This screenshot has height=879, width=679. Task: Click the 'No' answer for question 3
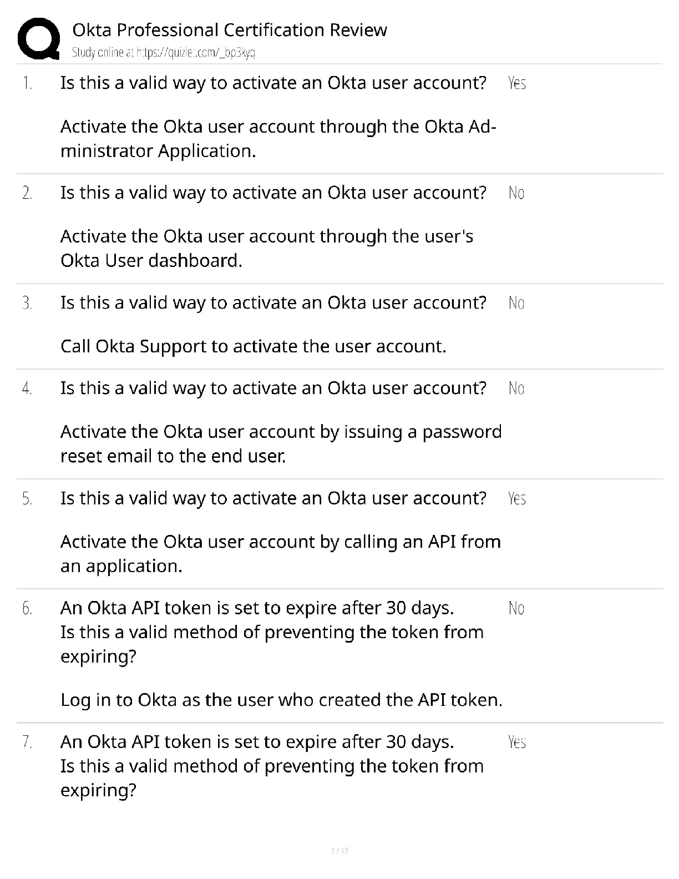coord(516,303)
